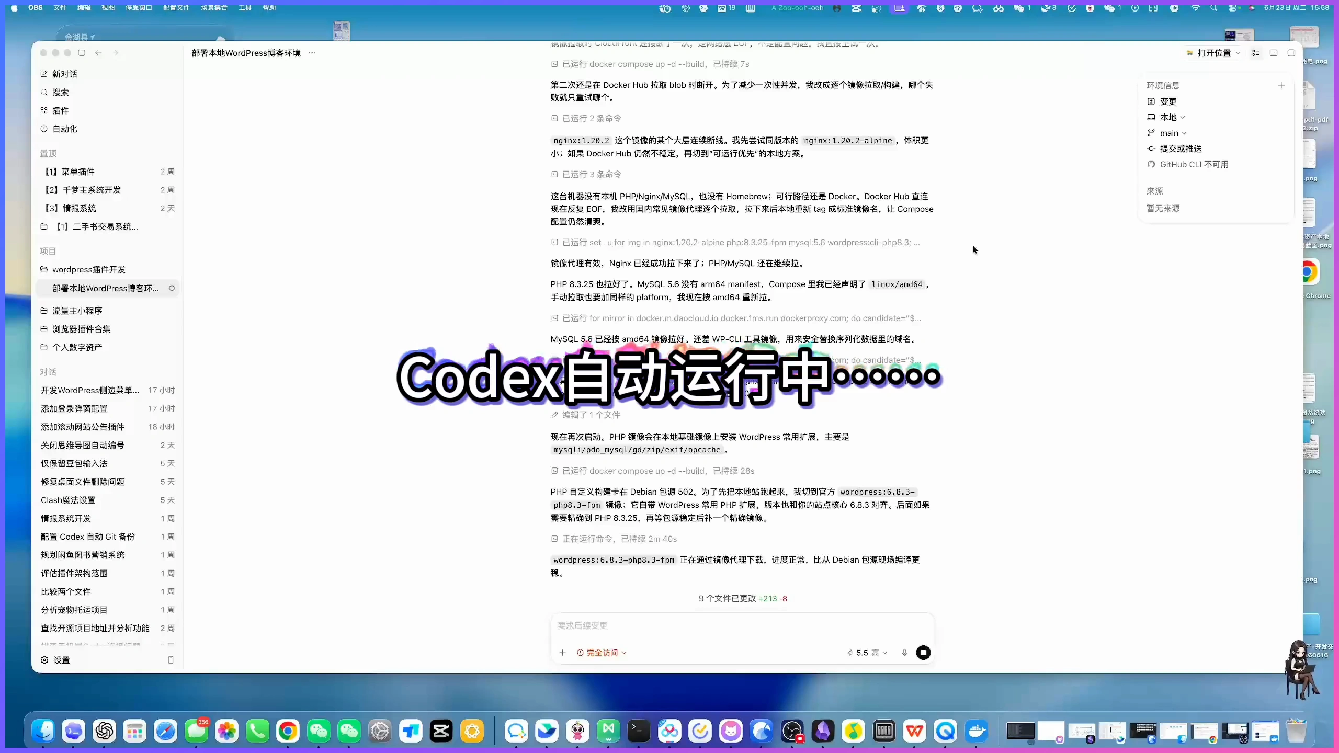Open conversation 分析宠物托运项目
Image resolution: width=1339 pixels, height=753 pixels.
pyautogui.click(x=108, y=610)
